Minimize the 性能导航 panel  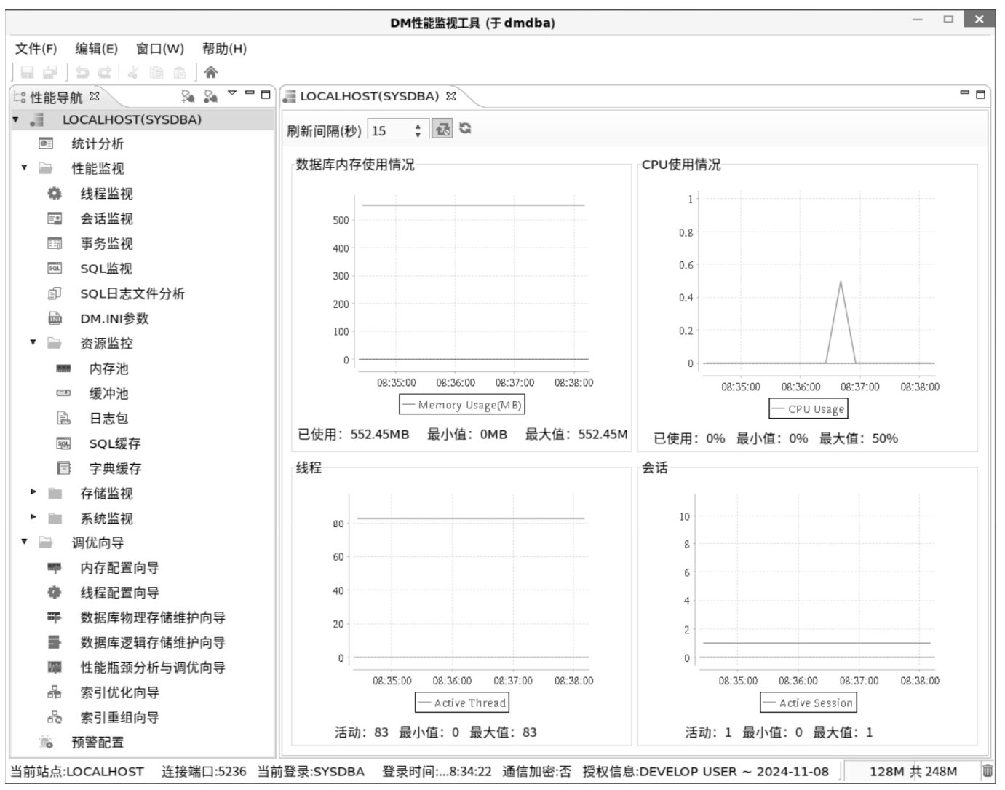250,93
